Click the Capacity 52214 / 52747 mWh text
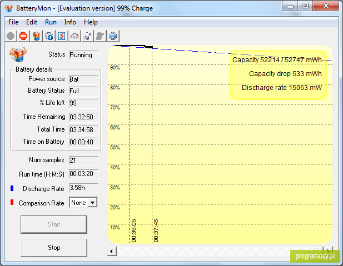 click(x=277, y=59)
